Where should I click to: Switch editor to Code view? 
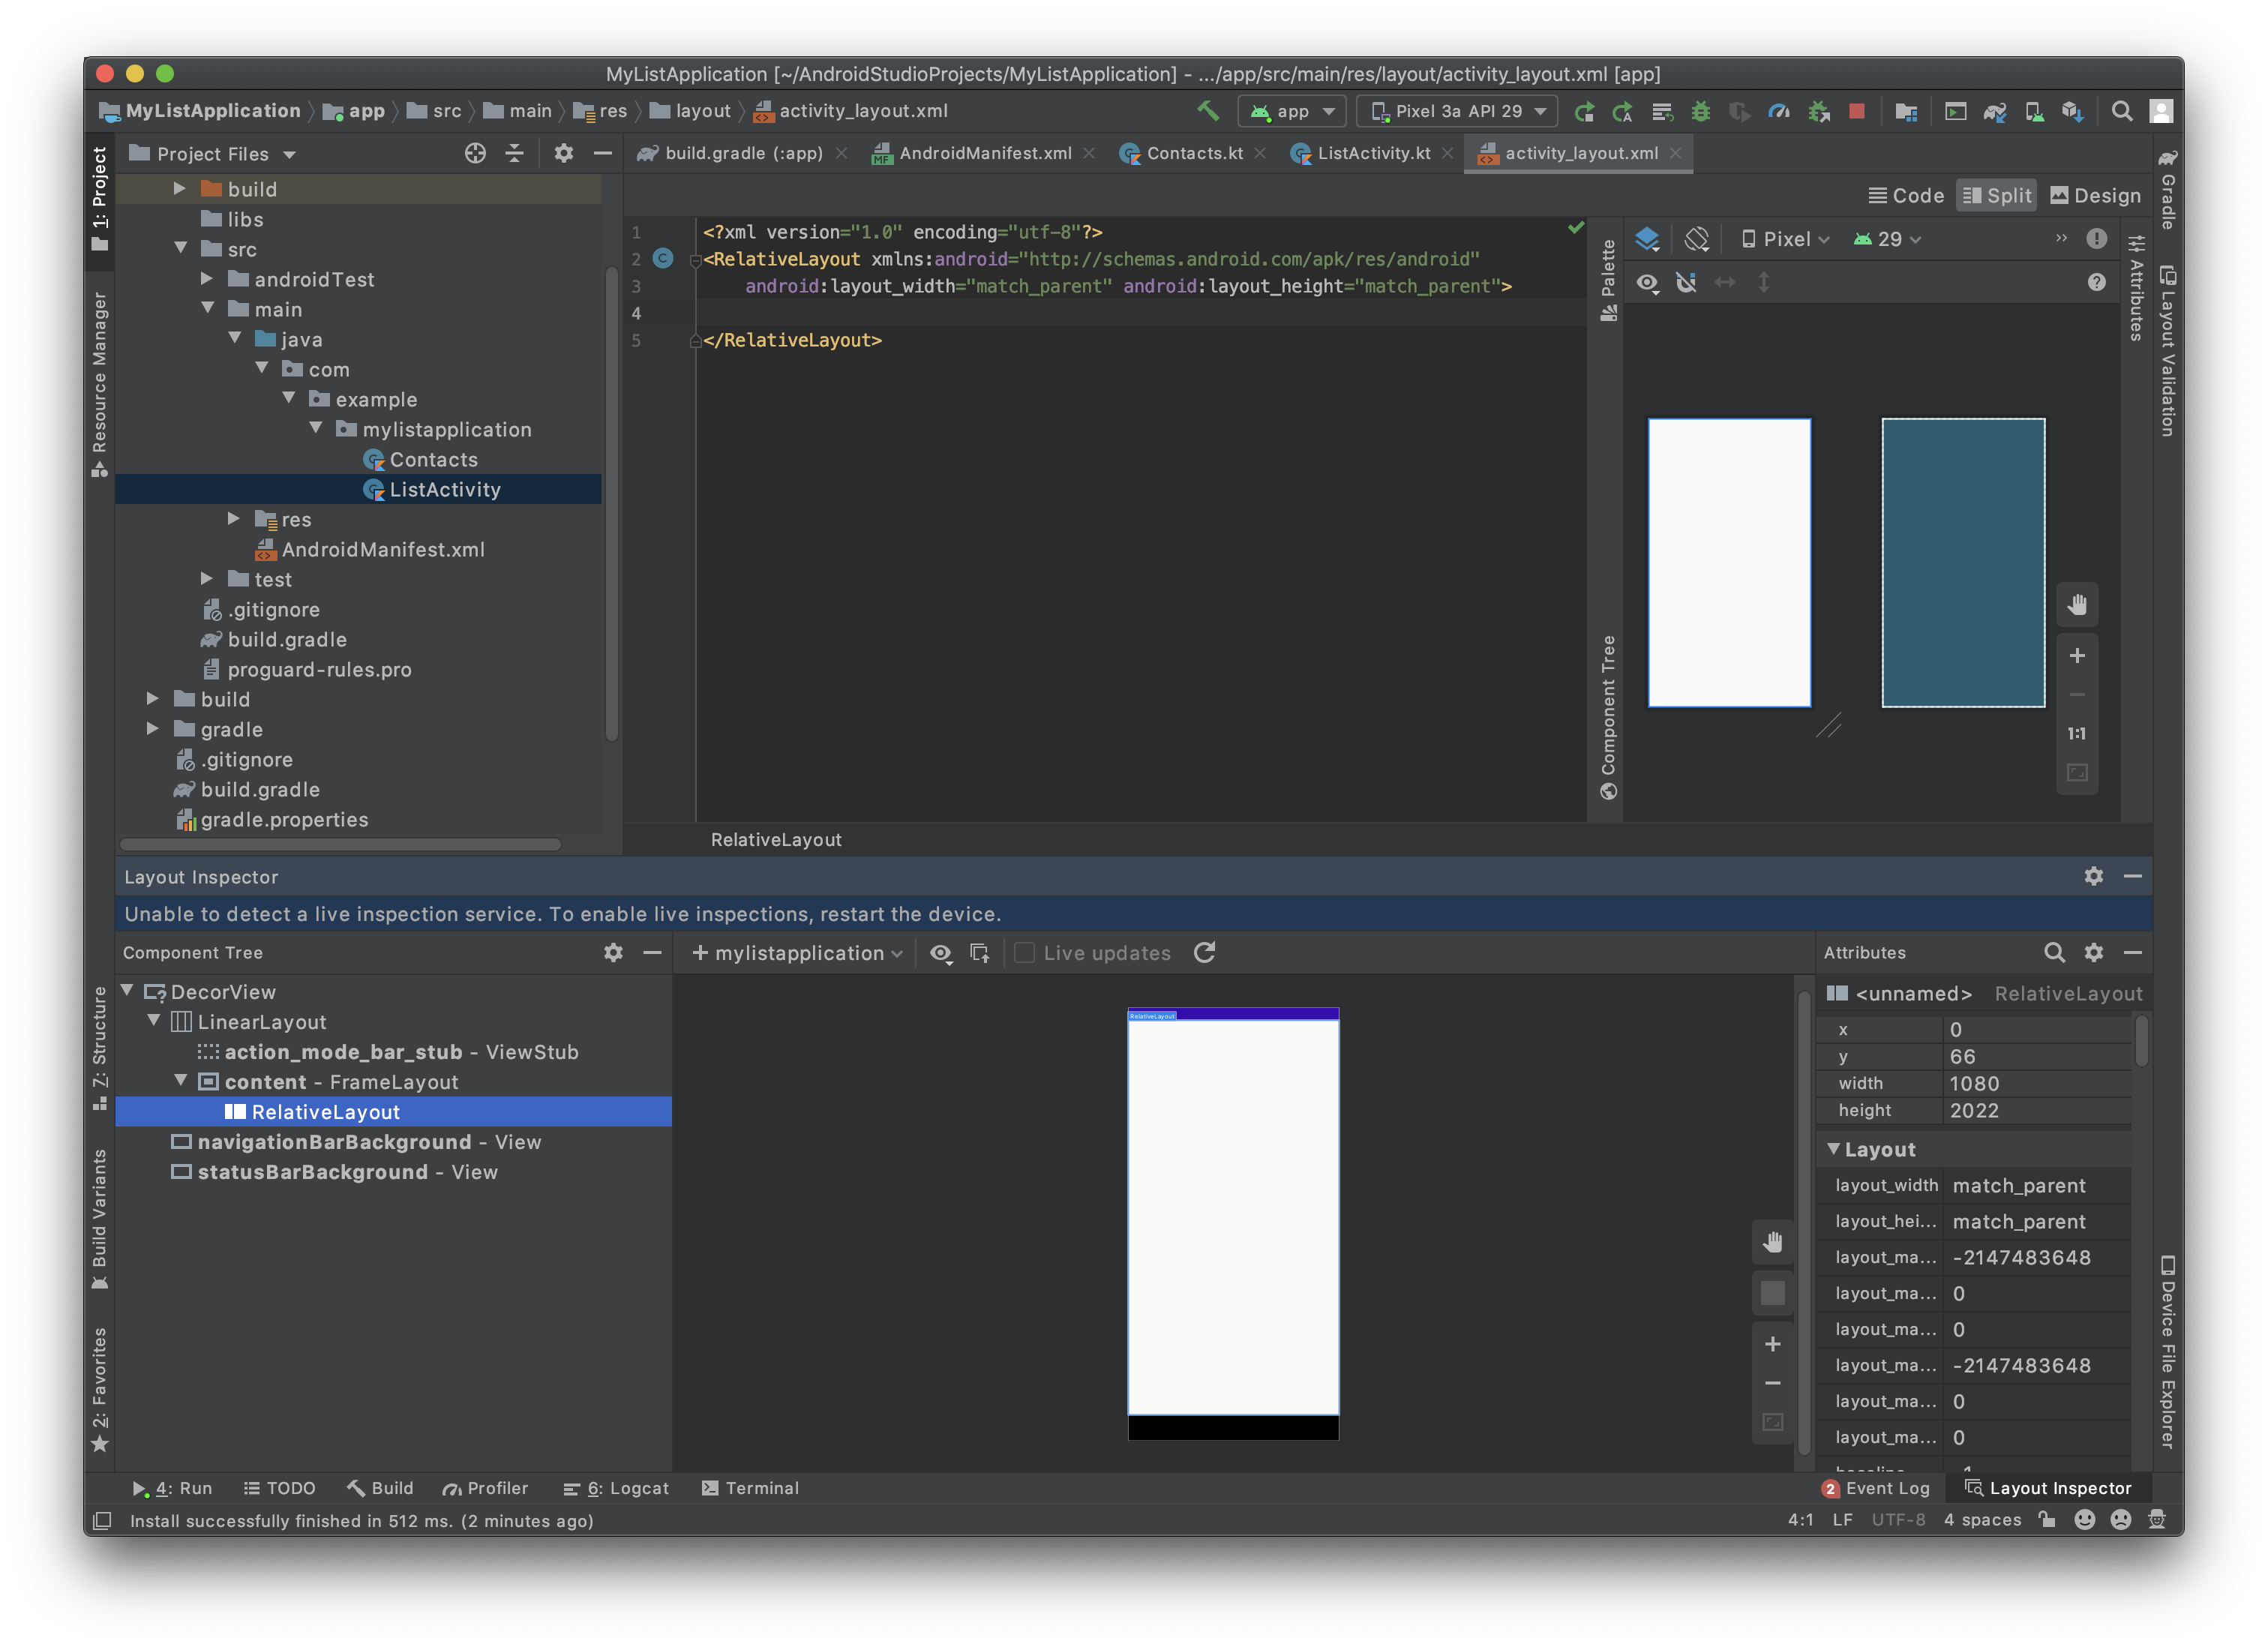pos(1906,195)
